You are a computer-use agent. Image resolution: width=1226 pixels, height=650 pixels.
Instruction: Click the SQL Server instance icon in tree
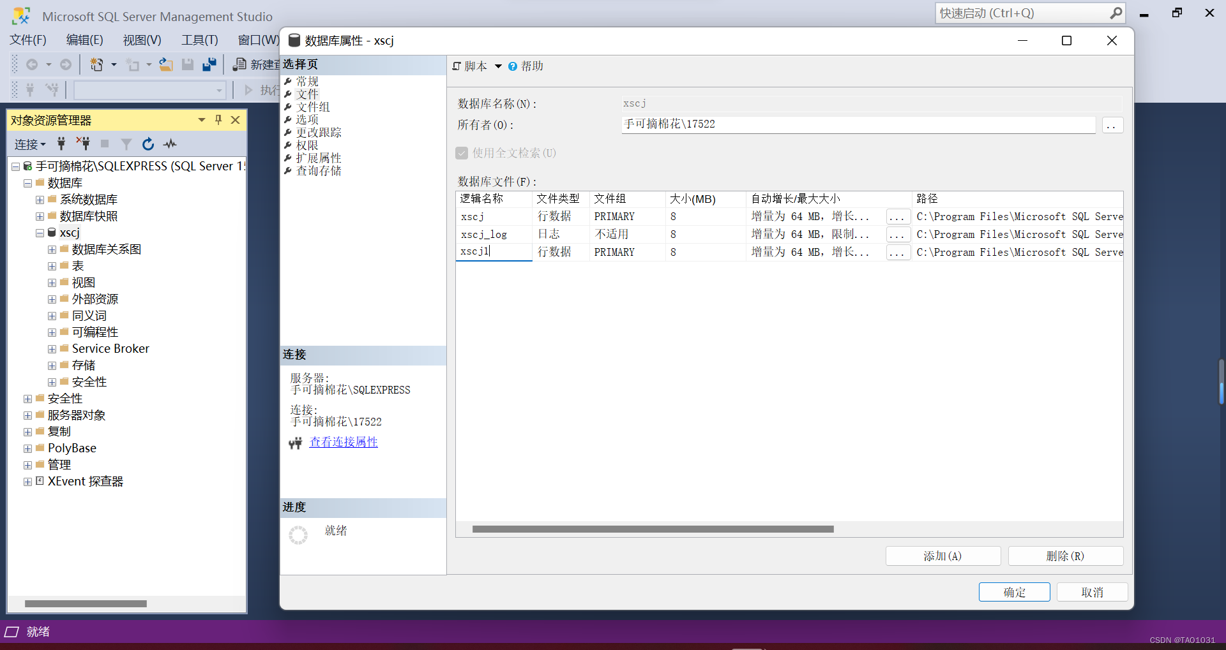(x=27, y=166)
